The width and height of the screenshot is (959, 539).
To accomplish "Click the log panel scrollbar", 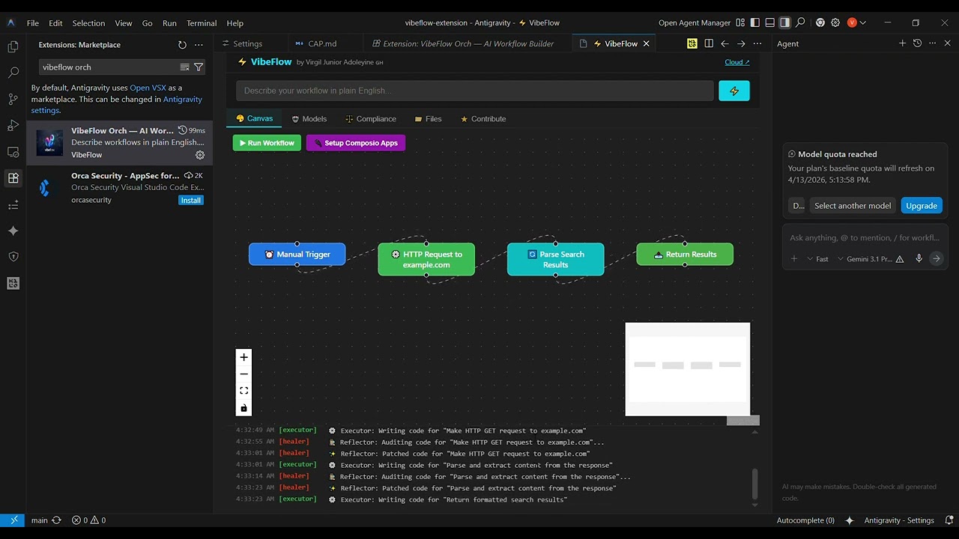I will click(754, 484).
